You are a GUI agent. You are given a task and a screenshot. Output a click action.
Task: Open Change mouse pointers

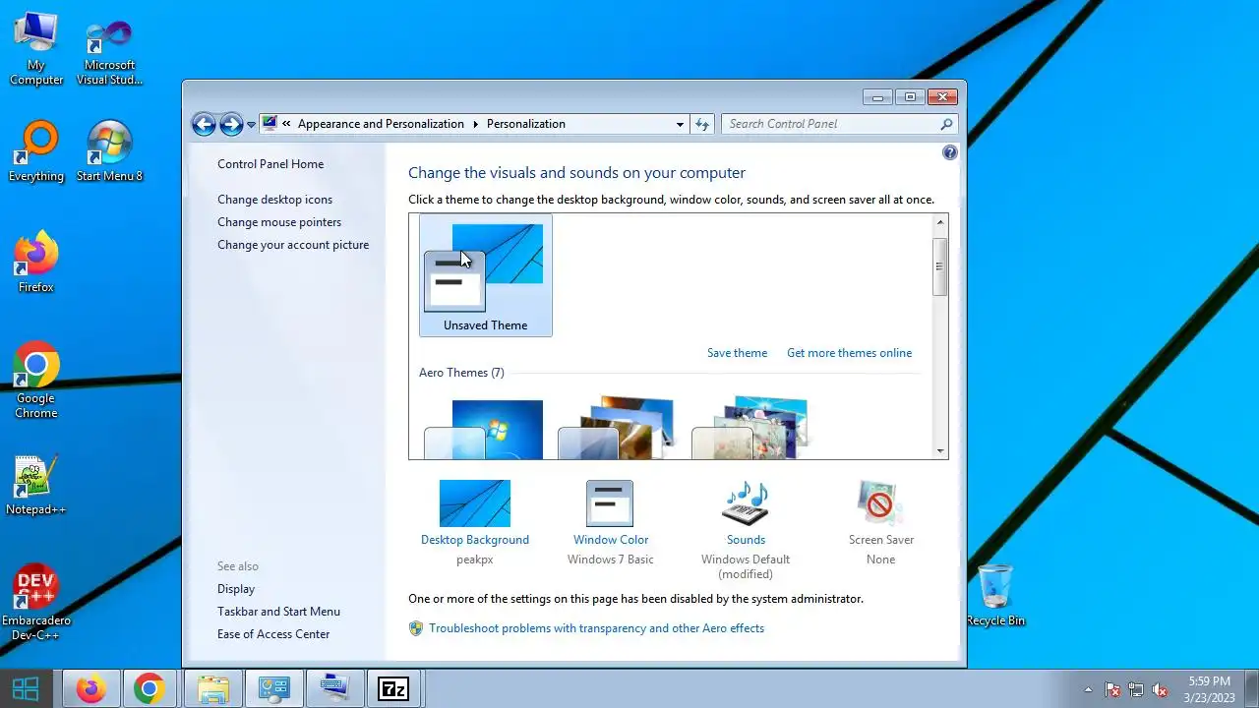(279, 222)
